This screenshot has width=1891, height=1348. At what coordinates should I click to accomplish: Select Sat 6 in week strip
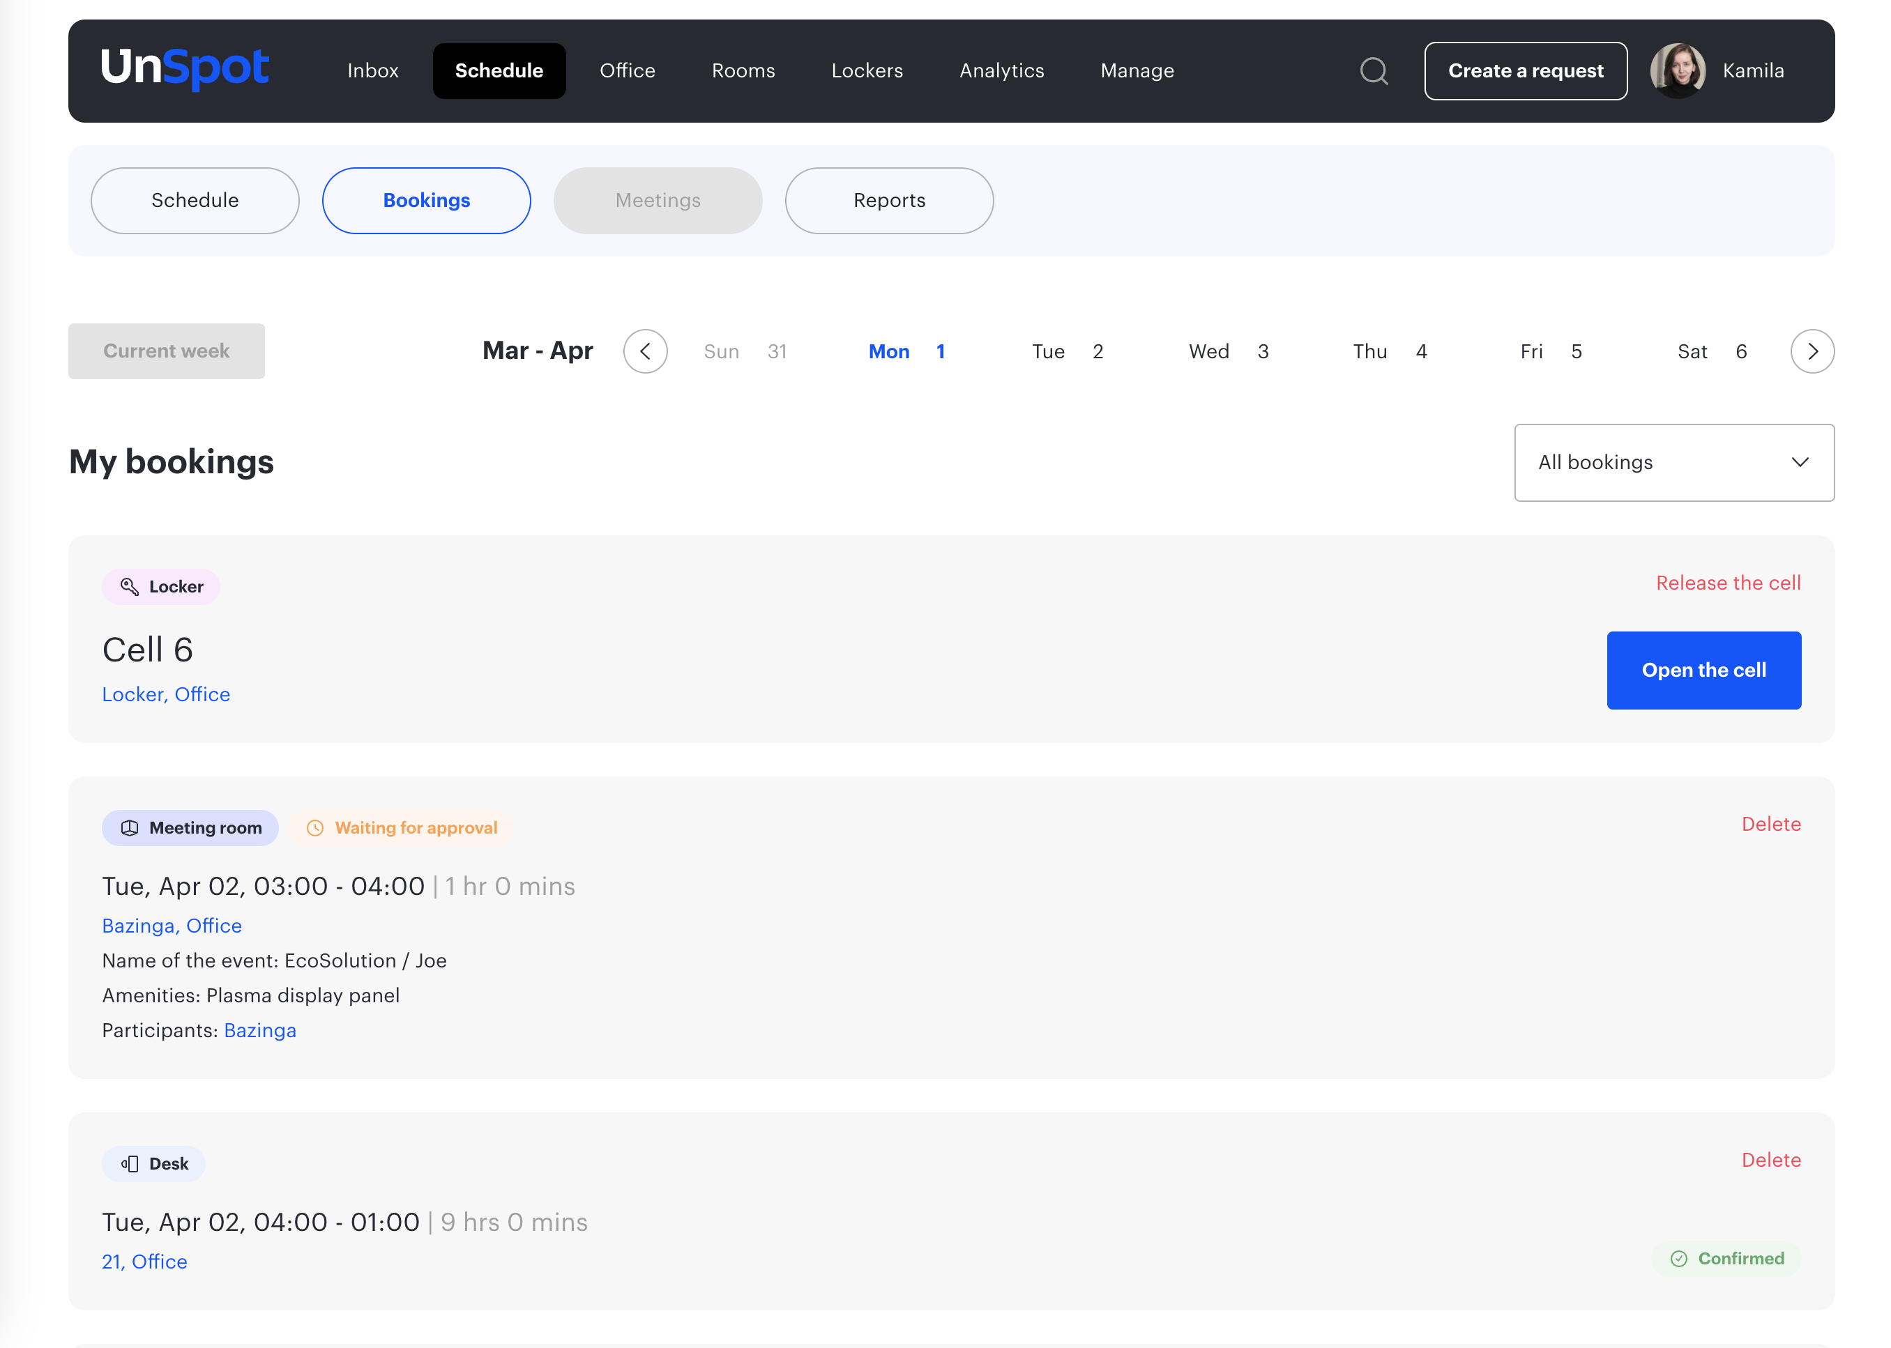[x=1712, y=351]
